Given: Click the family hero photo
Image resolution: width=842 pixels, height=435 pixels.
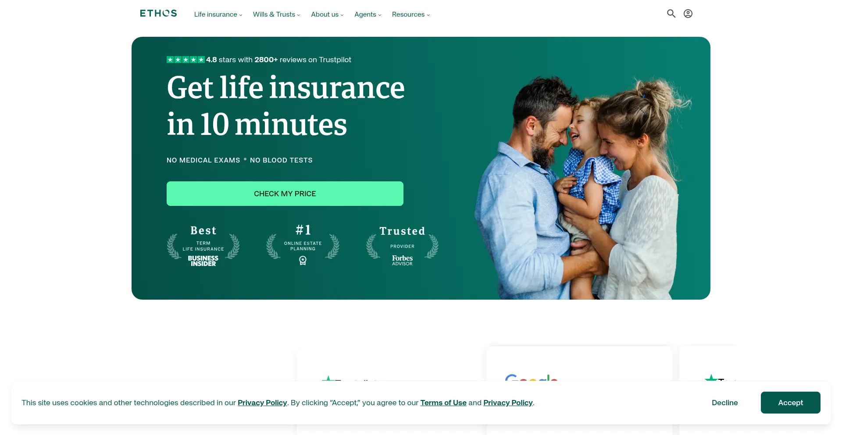Looking at the screenshot, I should (x=583, y=188).
